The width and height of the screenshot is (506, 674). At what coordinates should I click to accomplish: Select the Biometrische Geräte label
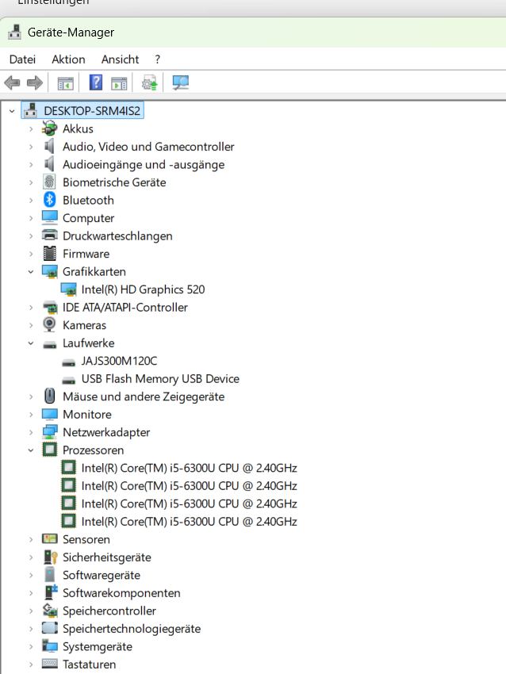click(114, 182)
